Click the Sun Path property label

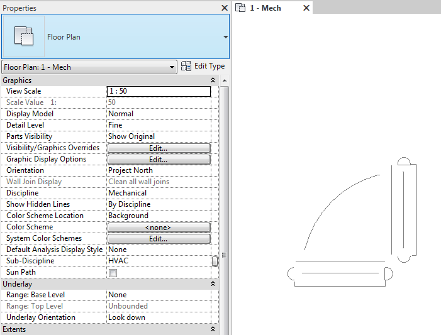[x=21, y=272]
